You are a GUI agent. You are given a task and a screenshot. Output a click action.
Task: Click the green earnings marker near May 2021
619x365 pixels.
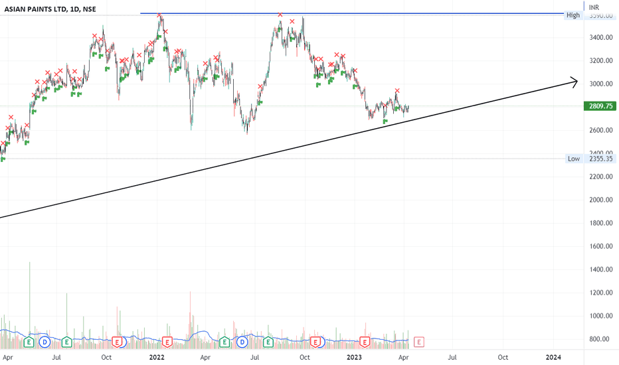click(29, 342)
